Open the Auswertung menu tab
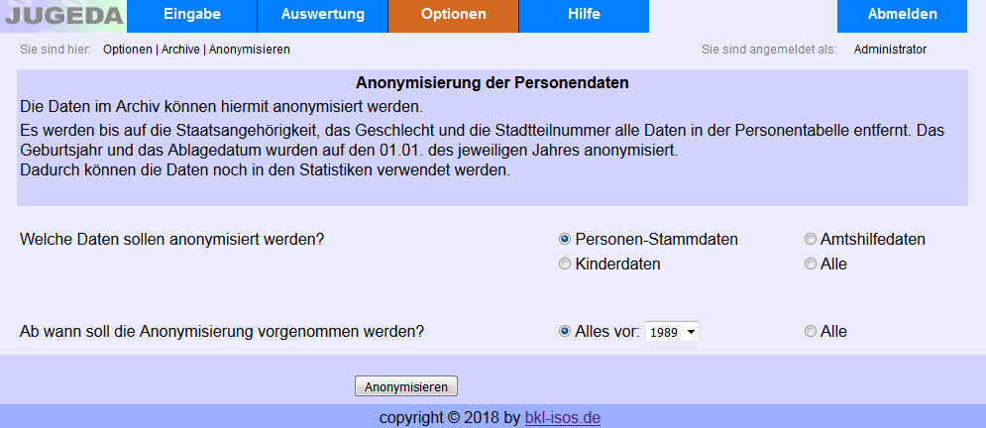This screenshot has width=986, height=428. (323, 16)
